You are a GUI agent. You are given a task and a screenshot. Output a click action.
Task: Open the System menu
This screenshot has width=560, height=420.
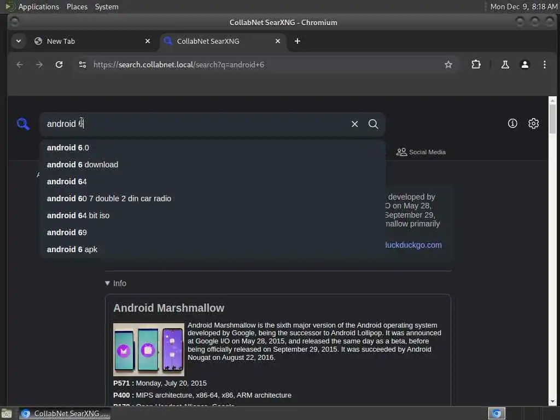(x=107, y=7)
